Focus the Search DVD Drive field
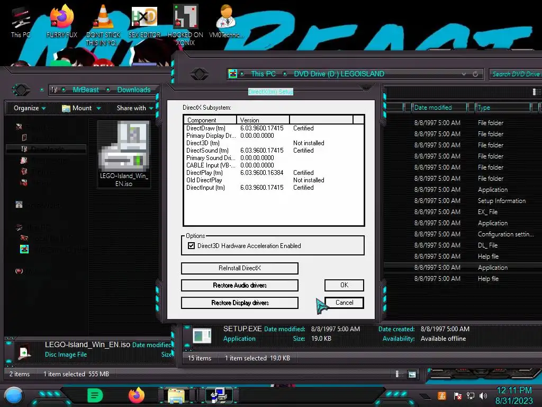Viewport: 542px width, 407px height. (x=516, y=74)
